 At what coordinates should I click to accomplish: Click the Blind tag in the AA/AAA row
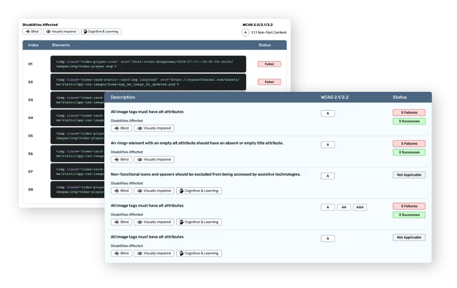(121, 222)
